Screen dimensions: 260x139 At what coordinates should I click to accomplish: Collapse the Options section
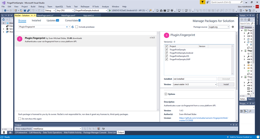coord(166,94)
